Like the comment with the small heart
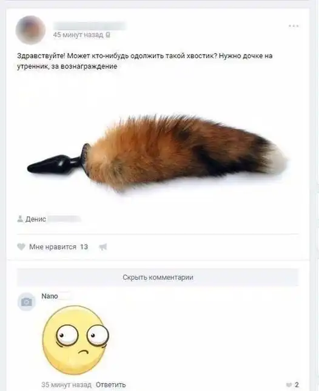The image size is (319, 391). click(x=289, y=385)
